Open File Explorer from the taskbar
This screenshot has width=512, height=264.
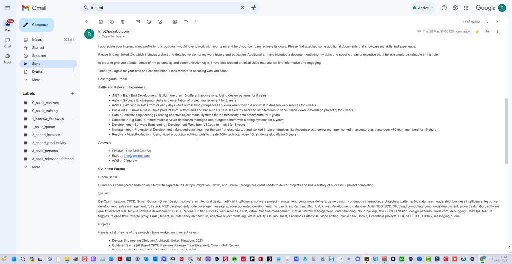coord(67,259)
